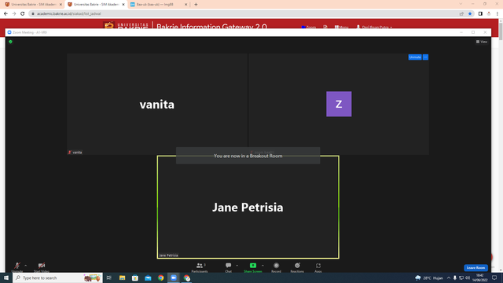Screen dimensions: 503x283
Task: Open weather widget showing 28°C Hujan
Action: pyautogui.click(x=429, y=277)
